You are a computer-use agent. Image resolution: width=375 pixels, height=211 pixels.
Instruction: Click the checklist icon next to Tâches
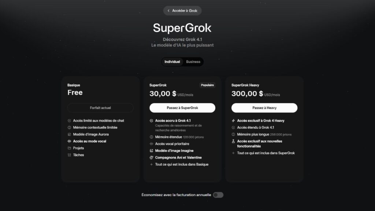click(69, 155)
